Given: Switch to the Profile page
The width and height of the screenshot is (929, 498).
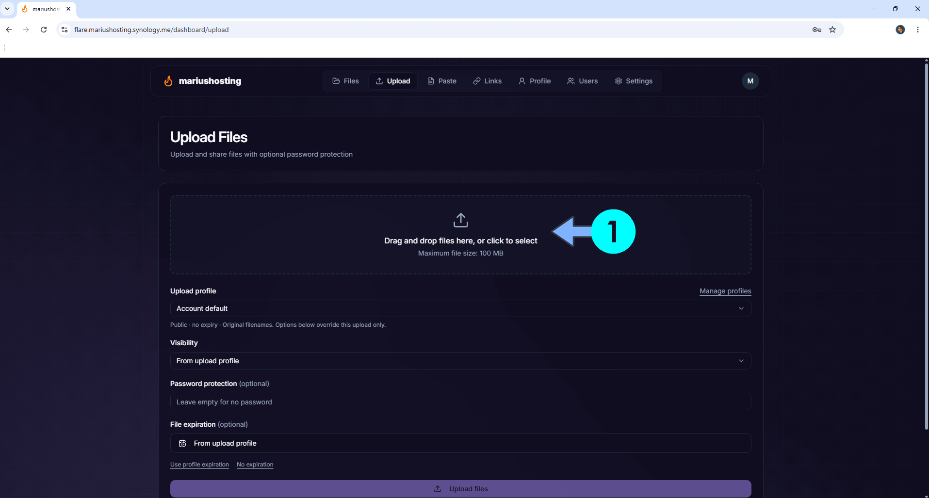Looking at the screenshot, I should click(535, 81).
